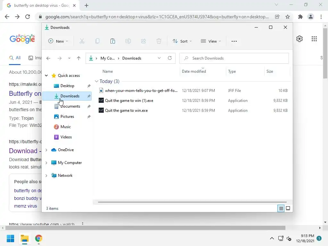Select Pictures in the navigation pane
Image resolution: width=328 pixels, height=246 pixels.
click(67, 117)
